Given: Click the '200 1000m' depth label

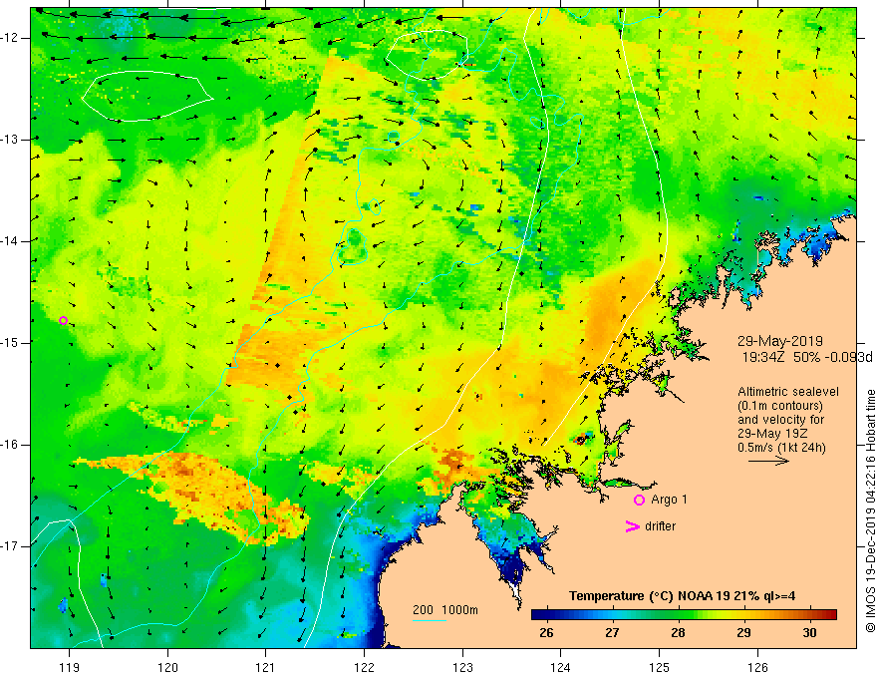Looking at the screenshot, I should coord(445,610).
